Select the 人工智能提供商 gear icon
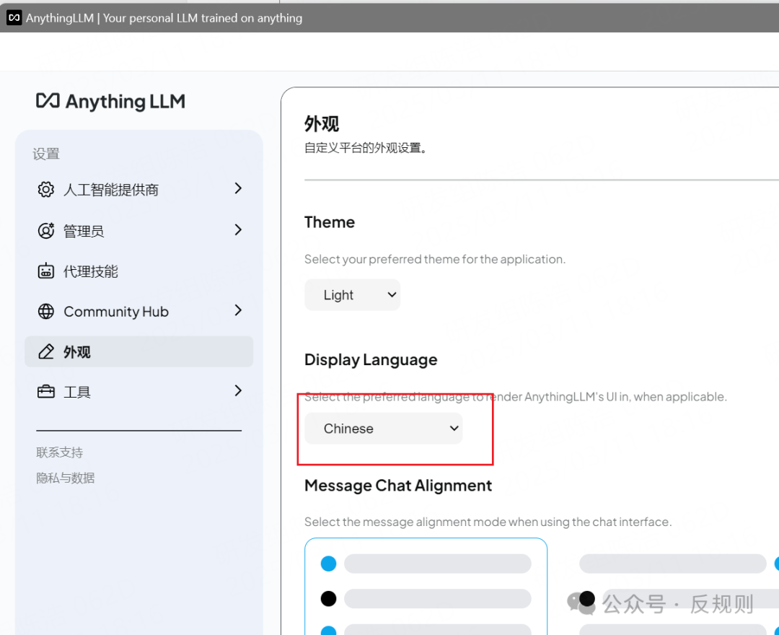779x635 pixels. (x=45, y=189)
